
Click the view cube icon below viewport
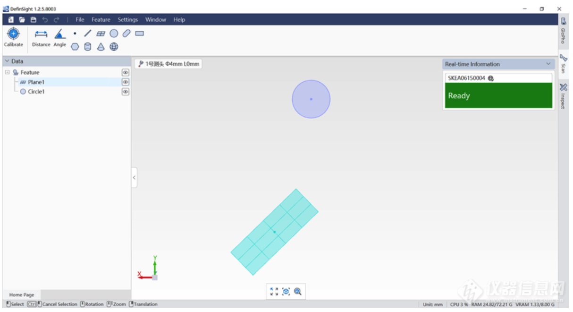tap(286, 292)
